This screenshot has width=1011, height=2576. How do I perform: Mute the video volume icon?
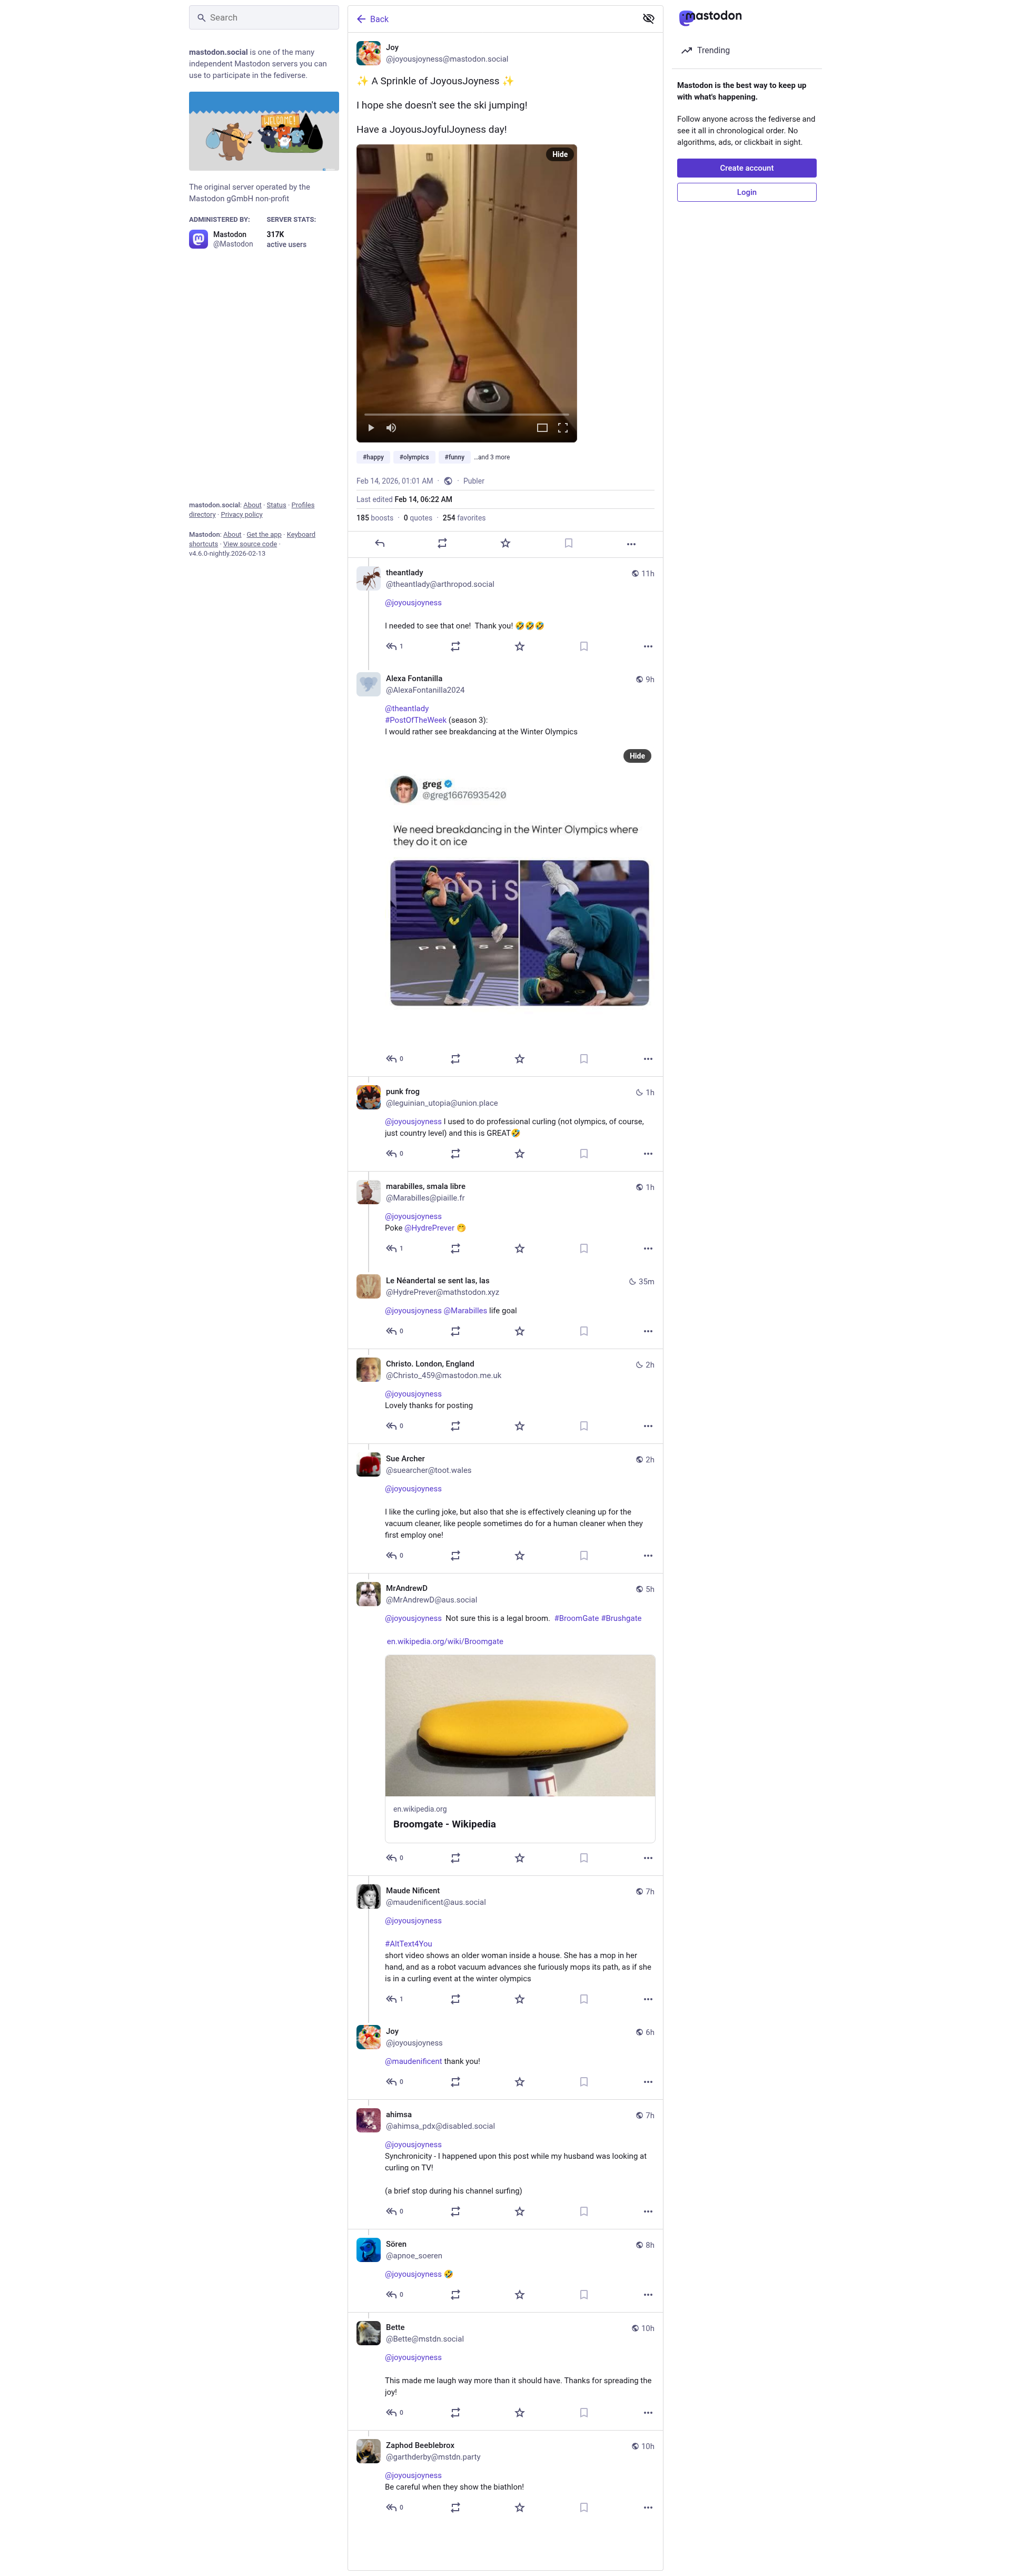pos(391,428)
